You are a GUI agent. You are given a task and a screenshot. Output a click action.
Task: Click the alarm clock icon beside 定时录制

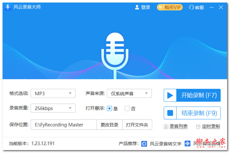click(x=198, y=126)
